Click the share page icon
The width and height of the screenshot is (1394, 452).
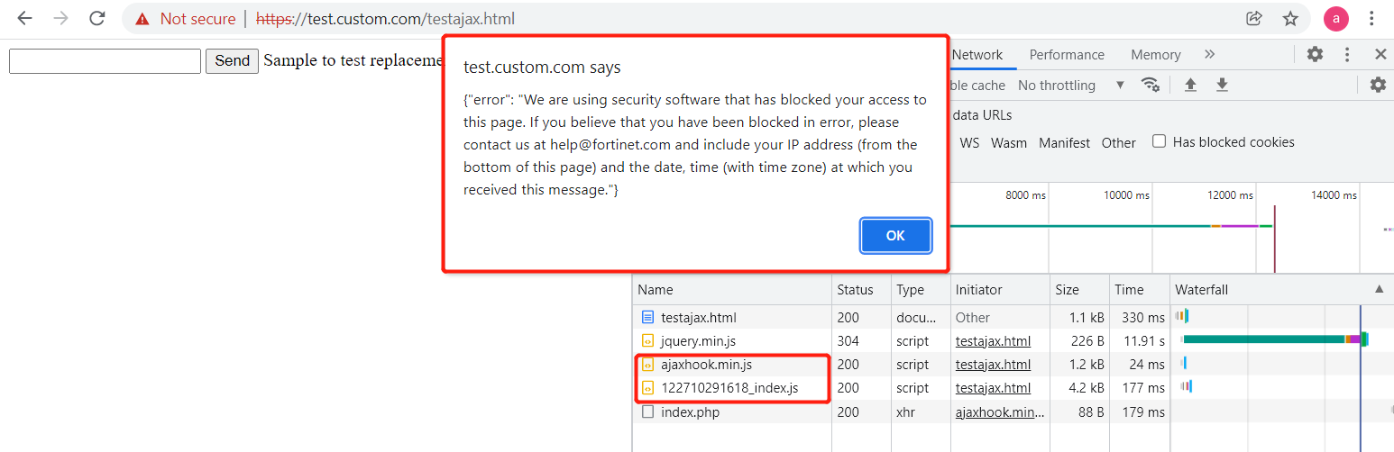click(1253, 18)
